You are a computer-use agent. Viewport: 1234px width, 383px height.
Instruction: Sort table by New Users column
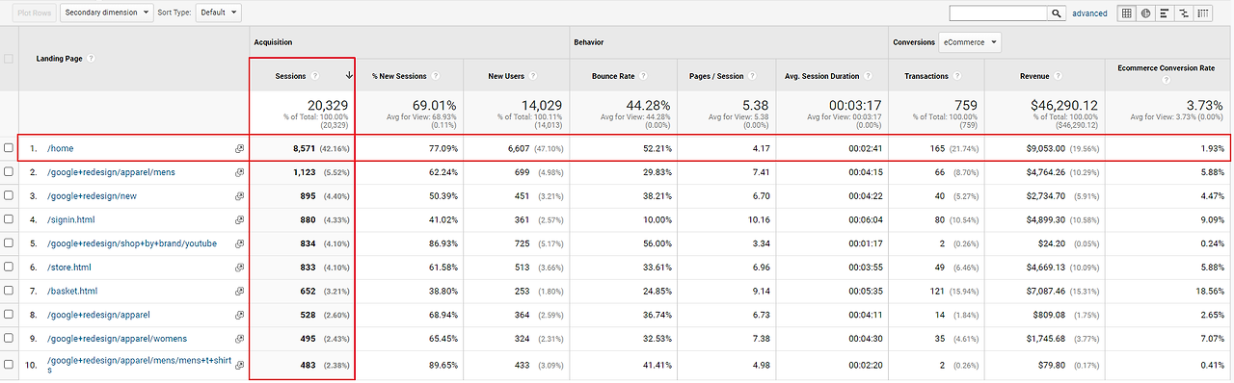(x=507, y=76)
